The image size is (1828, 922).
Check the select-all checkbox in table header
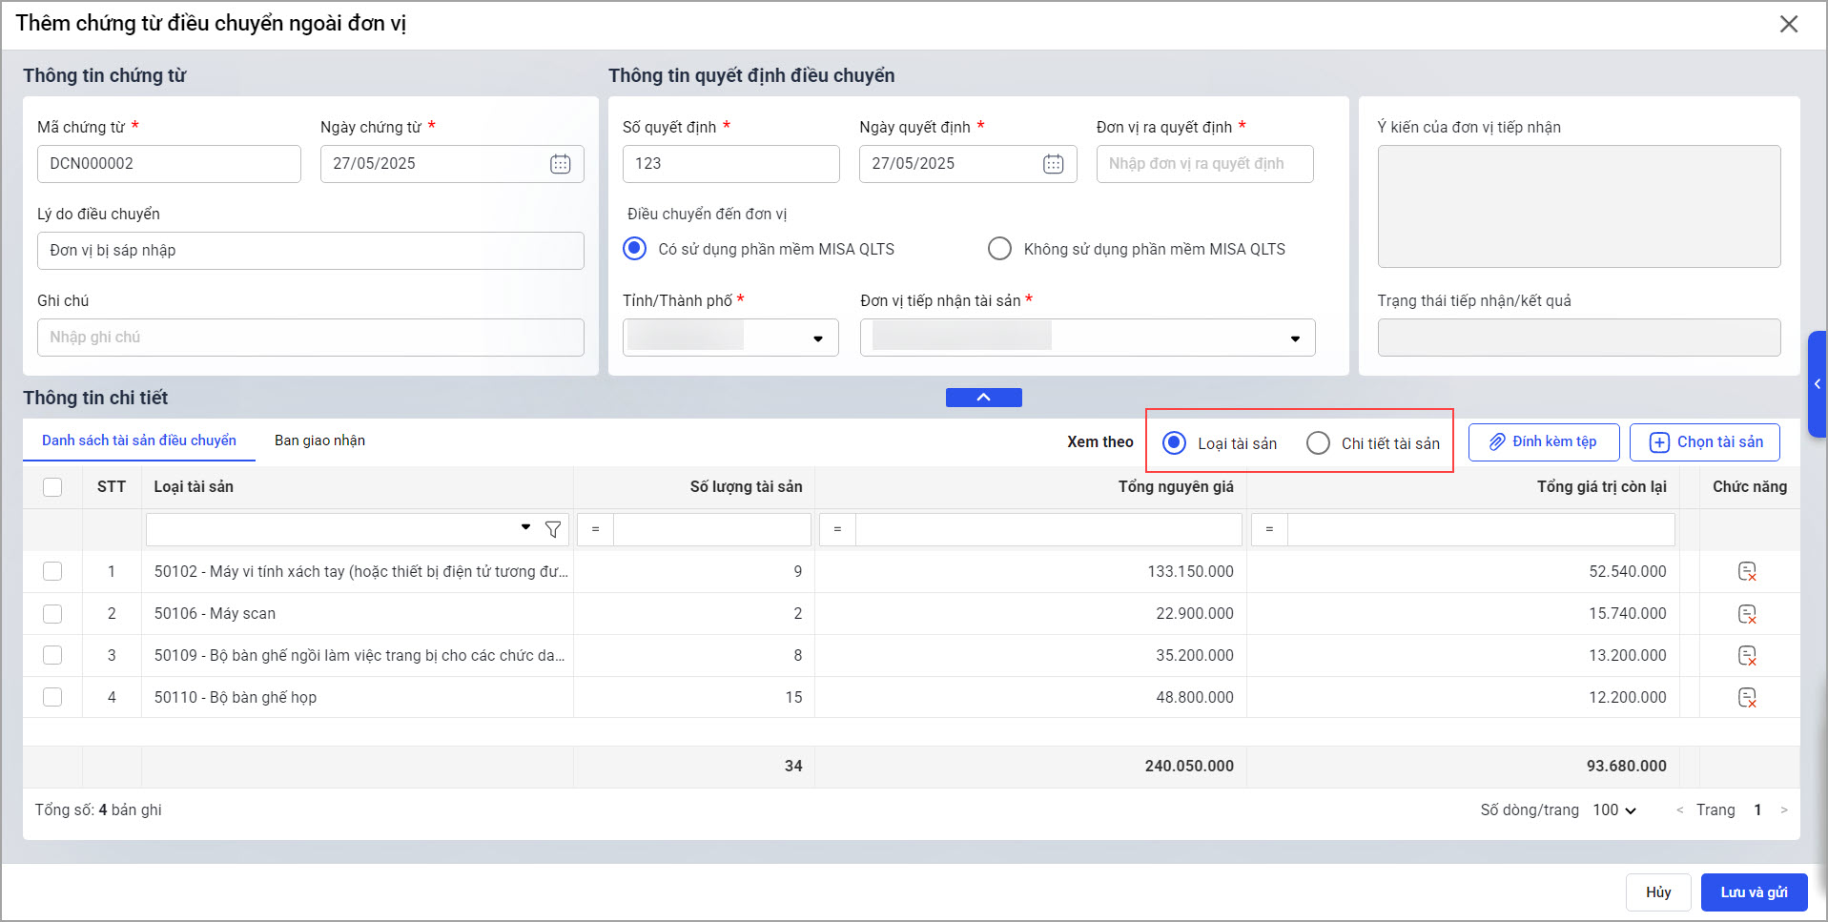[52, 487]
